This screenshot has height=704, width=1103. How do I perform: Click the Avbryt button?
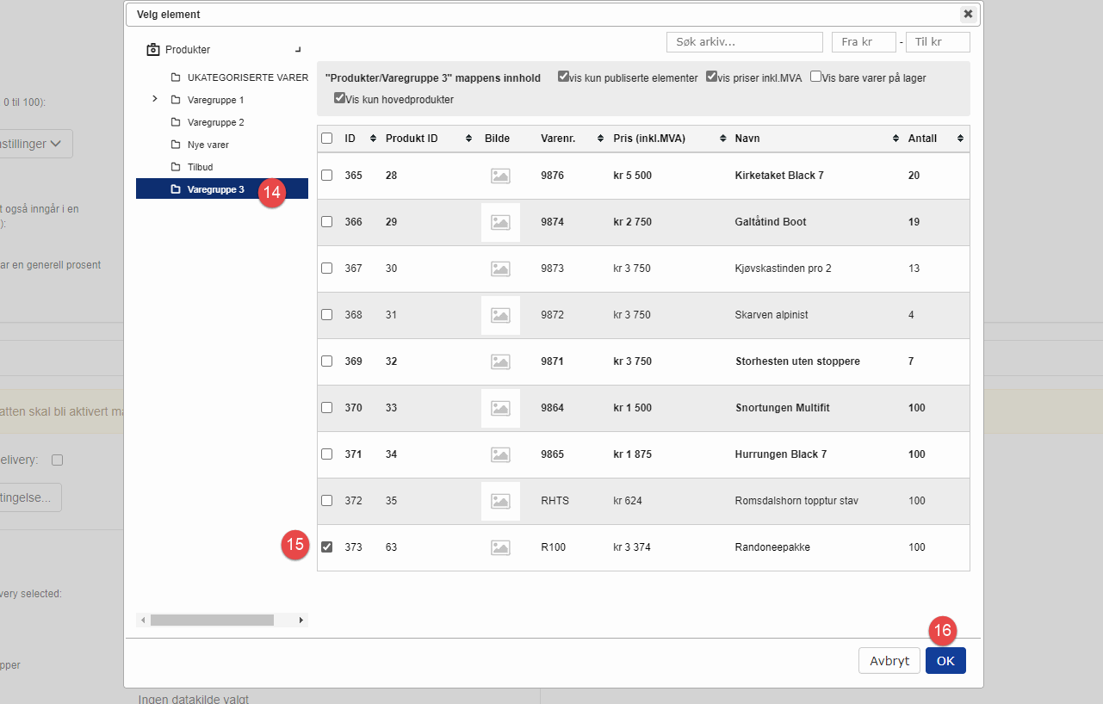click(x=889, y=661)
